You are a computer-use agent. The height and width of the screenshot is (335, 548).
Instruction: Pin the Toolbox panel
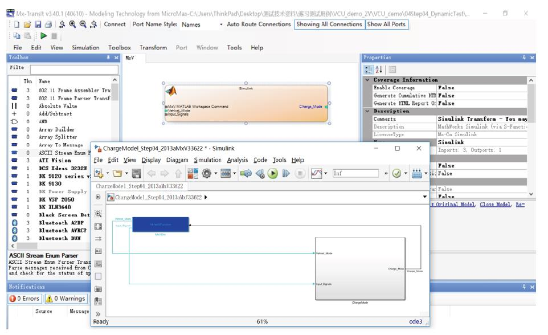click(x=108, y=58)
